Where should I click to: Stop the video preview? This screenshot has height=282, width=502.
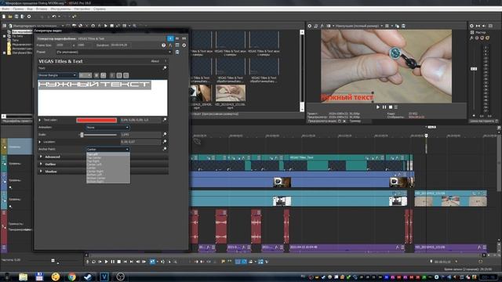coord(391,107)
